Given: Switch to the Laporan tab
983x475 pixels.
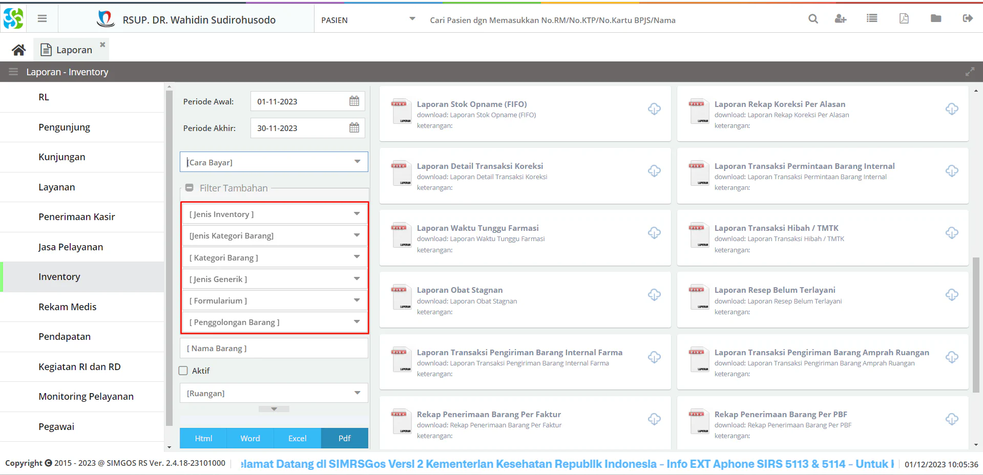Looking at the screenshot, I should 71,50.
